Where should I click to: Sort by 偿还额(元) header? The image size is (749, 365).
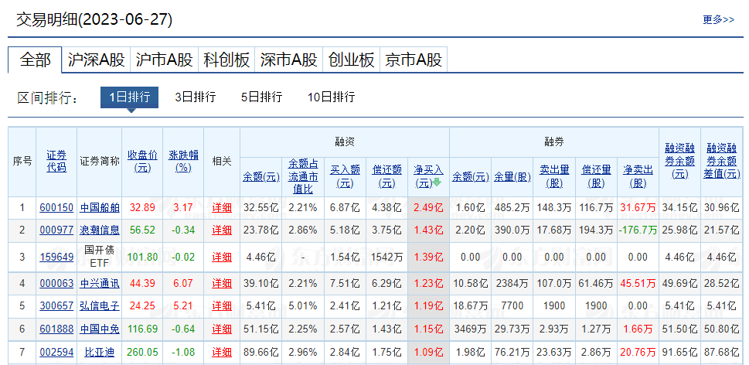pyautogui.click(x=387, y=177)
